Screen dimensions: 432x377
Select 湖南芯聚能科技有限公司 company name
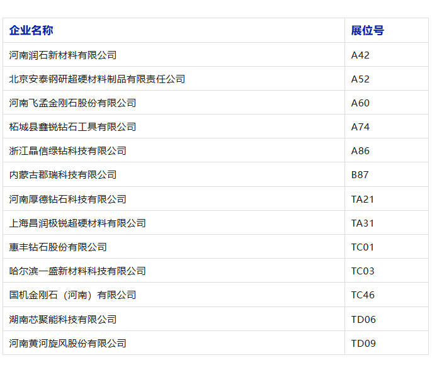63,320
